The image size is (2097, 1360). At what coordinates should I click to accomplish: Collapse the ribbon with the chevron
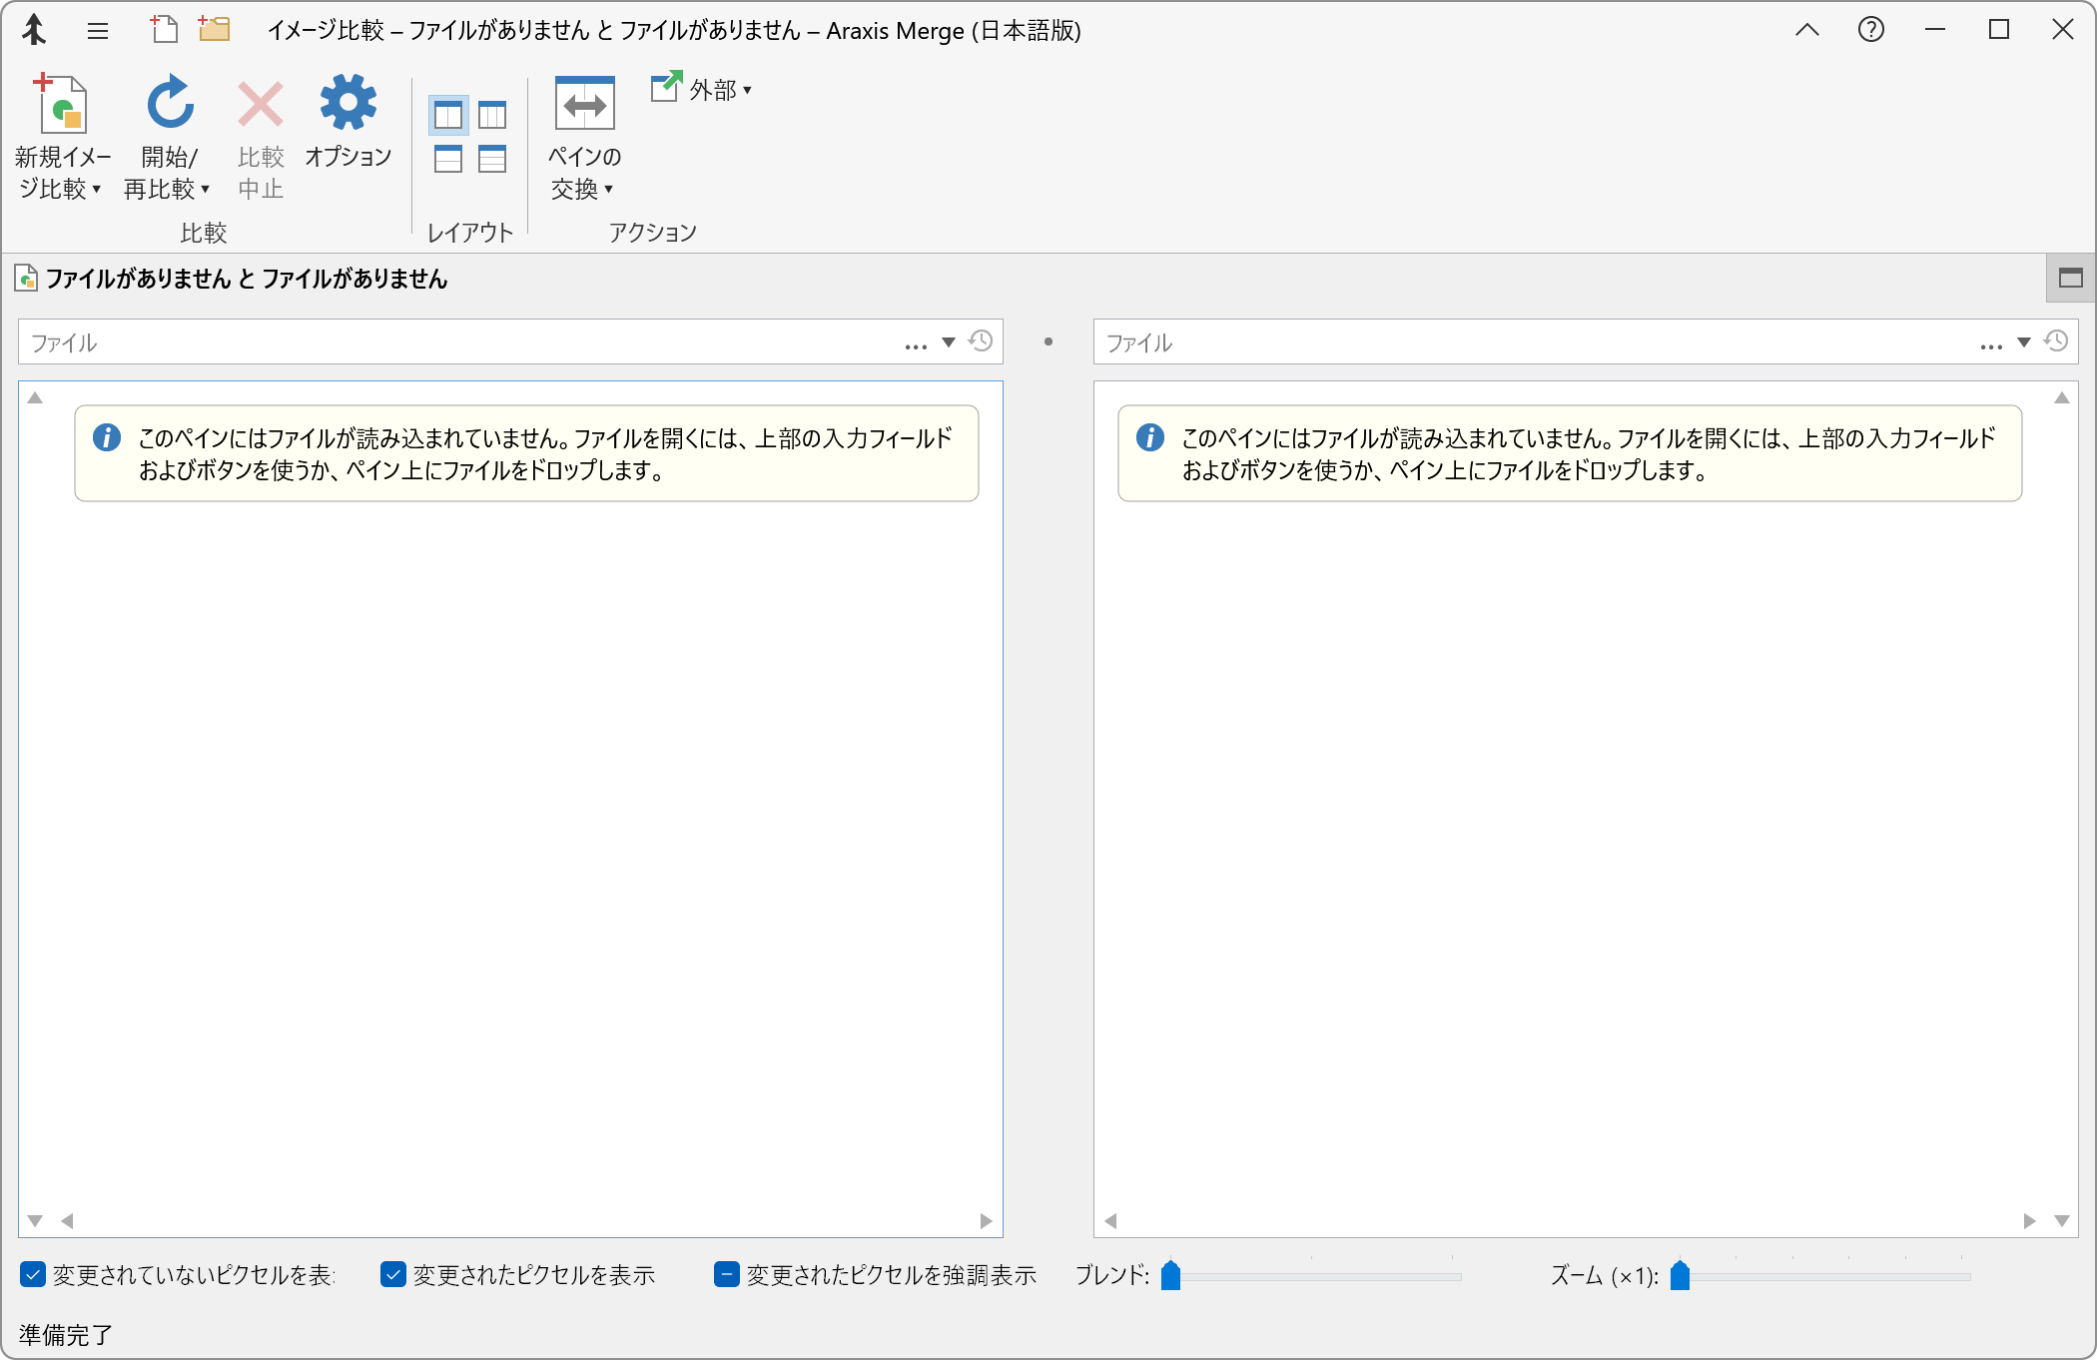click(1806, 30)
